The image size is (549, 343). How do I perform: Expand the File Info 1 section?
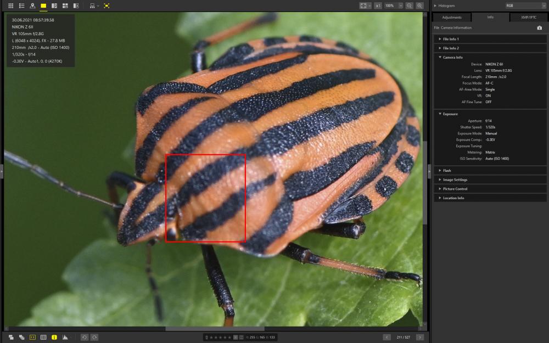[490, 39]
